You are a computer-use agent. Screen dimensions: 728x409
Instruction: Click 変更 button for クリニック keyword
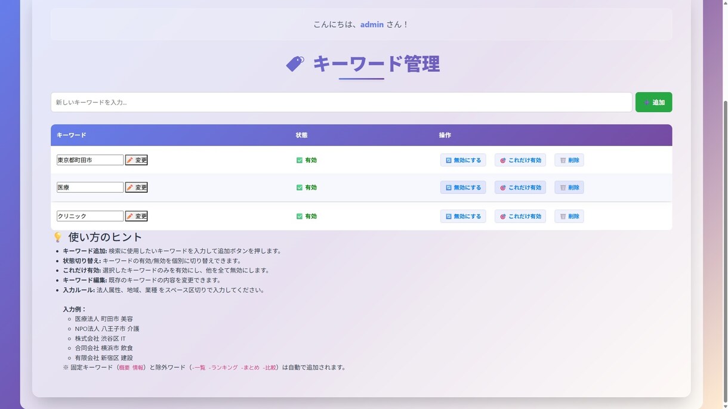[x=136, y=216]
